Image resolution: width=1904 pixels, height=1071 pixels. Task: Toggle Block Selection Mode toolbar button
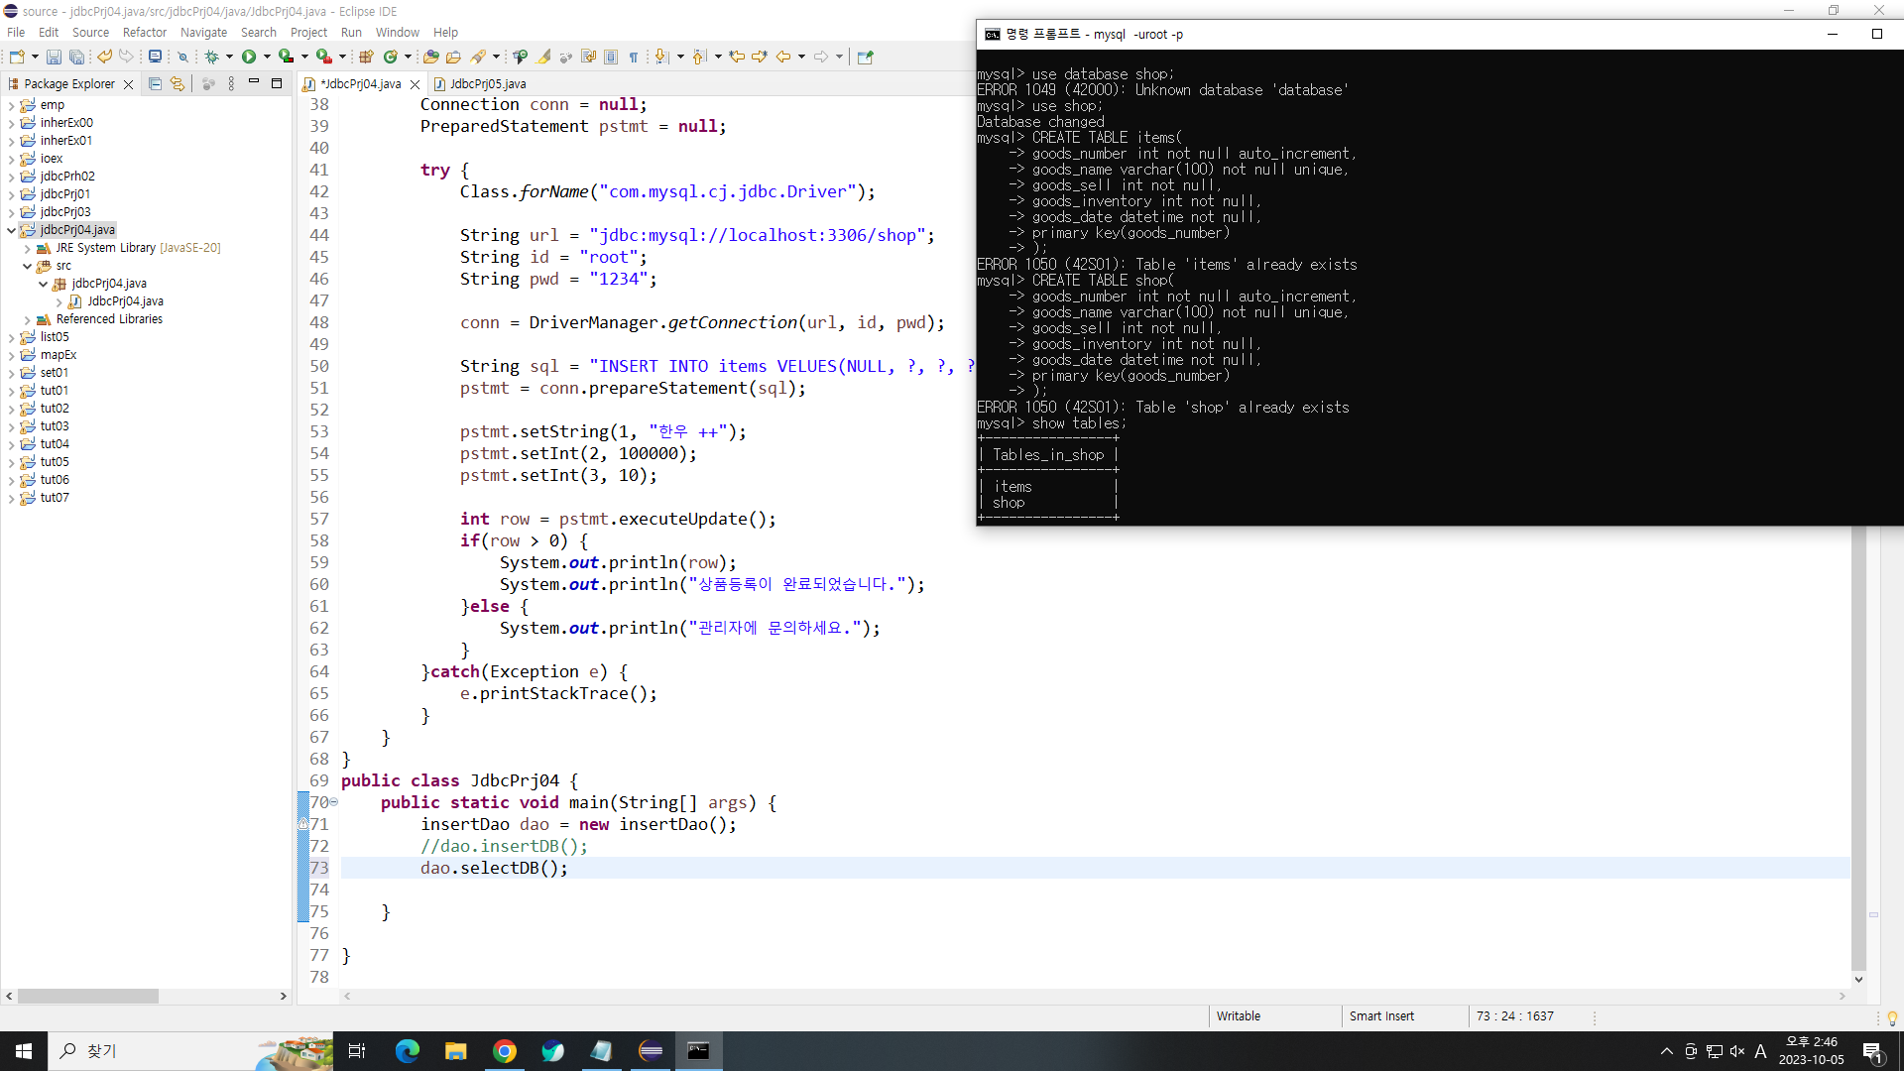pos(611,57)
